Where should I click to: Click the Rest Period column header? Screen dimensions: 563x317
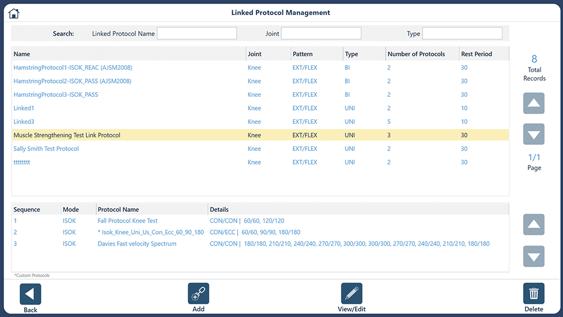(477, 54)
